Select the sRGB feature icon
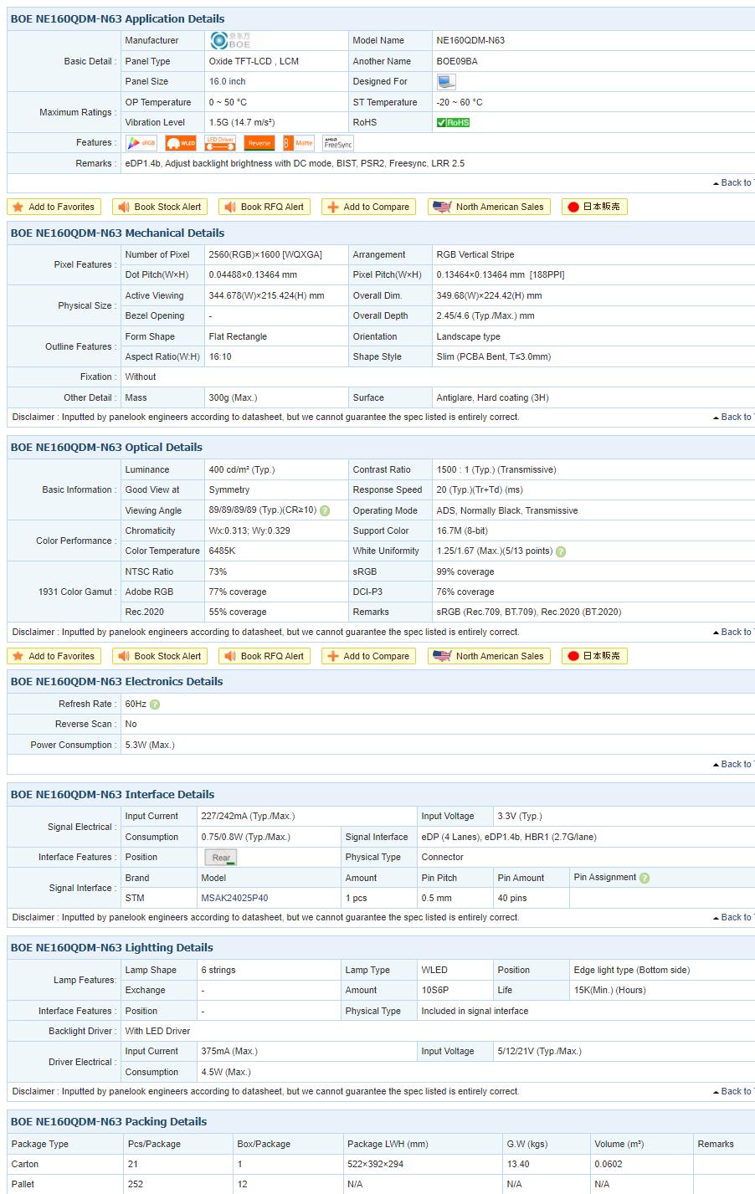Screen dimensions: 755x1194 141,143
